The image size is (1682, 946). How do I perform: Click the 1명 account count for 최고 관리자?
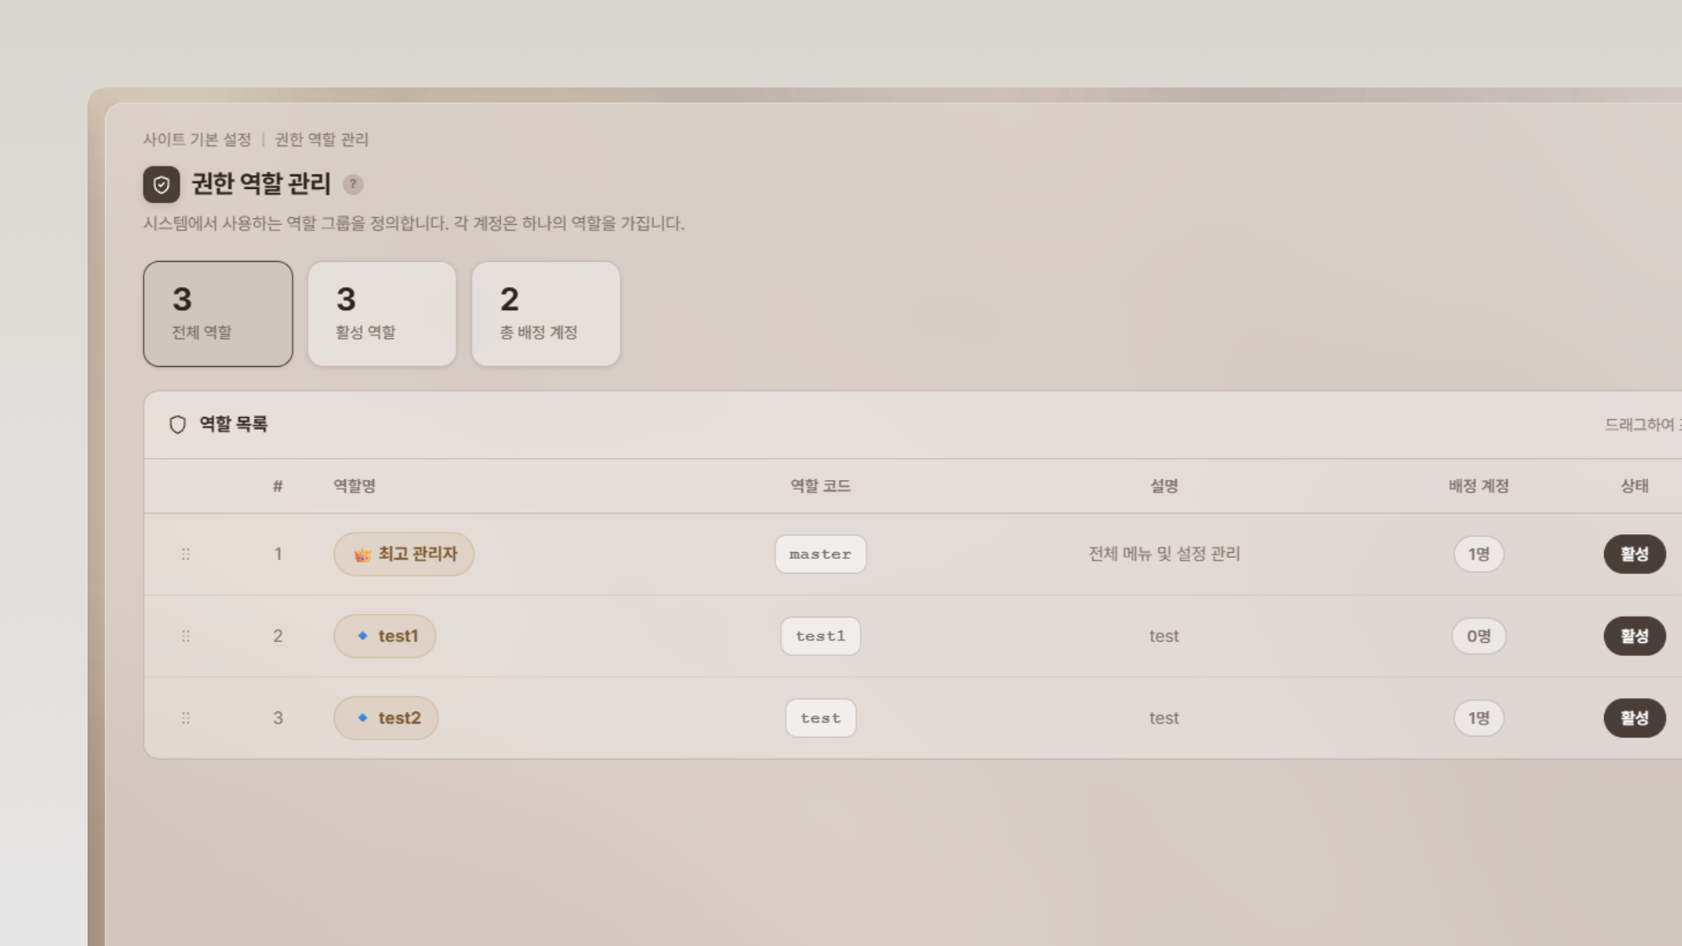1479,554
